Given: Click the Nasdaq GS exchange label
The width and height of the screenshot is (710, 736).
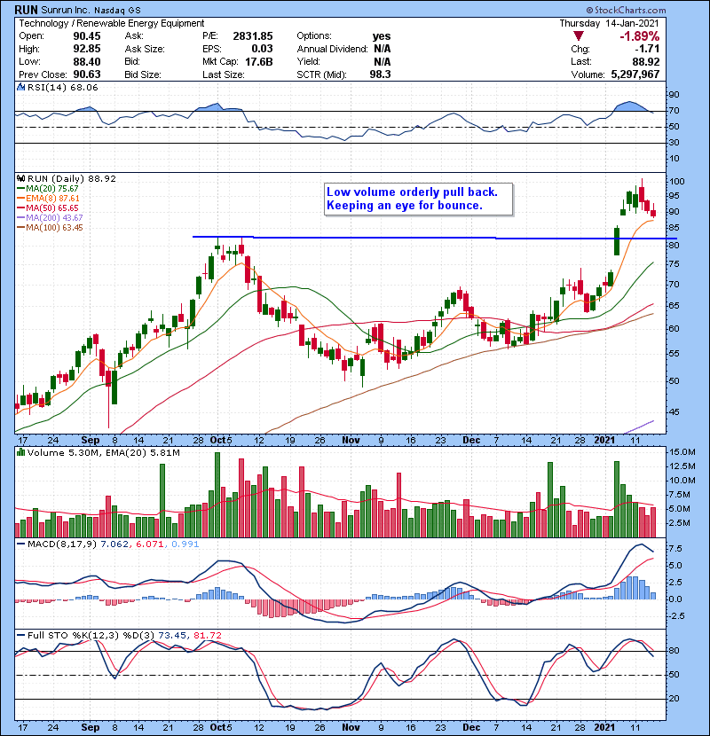Looking at the screenshot, I should [x=117, y=11].
